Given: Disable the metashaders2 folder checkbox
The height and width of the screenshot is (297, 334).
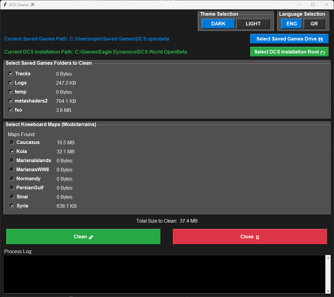Looking at the screenshot, I should tap(11, 101).
